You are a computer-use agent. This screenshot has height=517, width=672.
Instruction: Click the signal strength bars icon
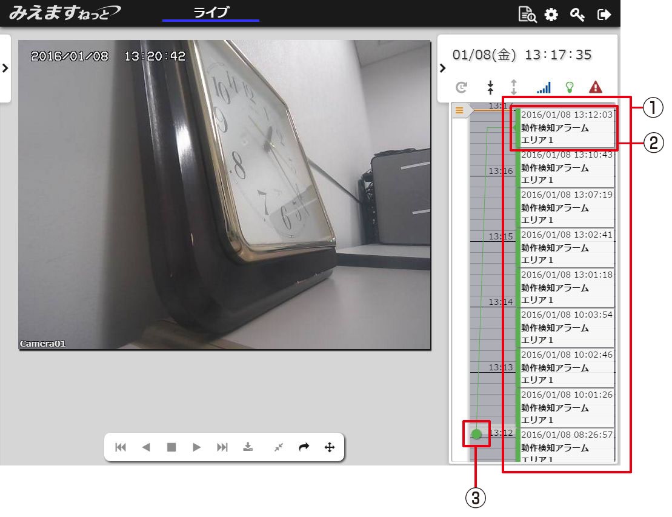[544, 88]
